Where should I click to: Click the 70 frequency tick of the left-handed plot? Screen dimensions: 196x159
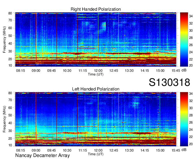(x=10, y=100)
